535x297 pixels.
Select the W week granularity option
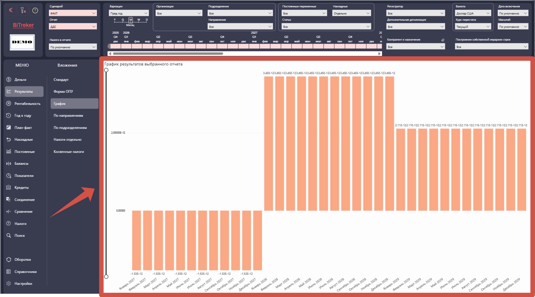pyautogui.click(x=138, y=20)
